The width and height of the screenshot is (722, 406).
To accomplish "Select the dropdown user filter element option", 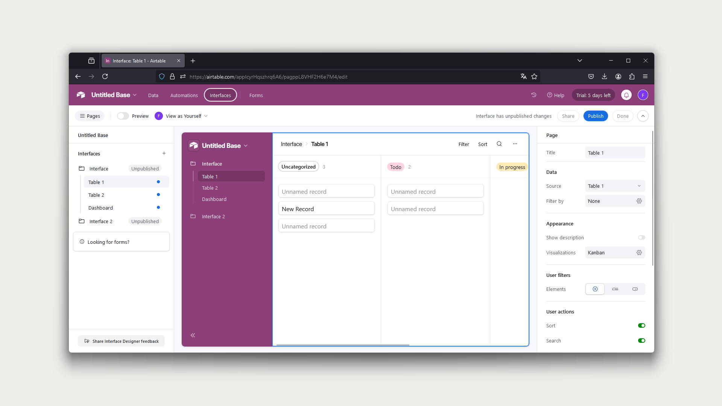I will (x=635, y=289).
